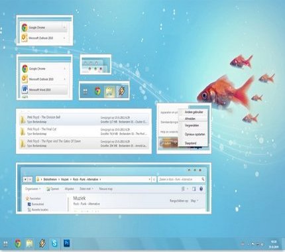Click folder icon in the small taskbar preview
The width and height of the screenshot is (285, 252).
pyautogui.click(x=109, y=91)
